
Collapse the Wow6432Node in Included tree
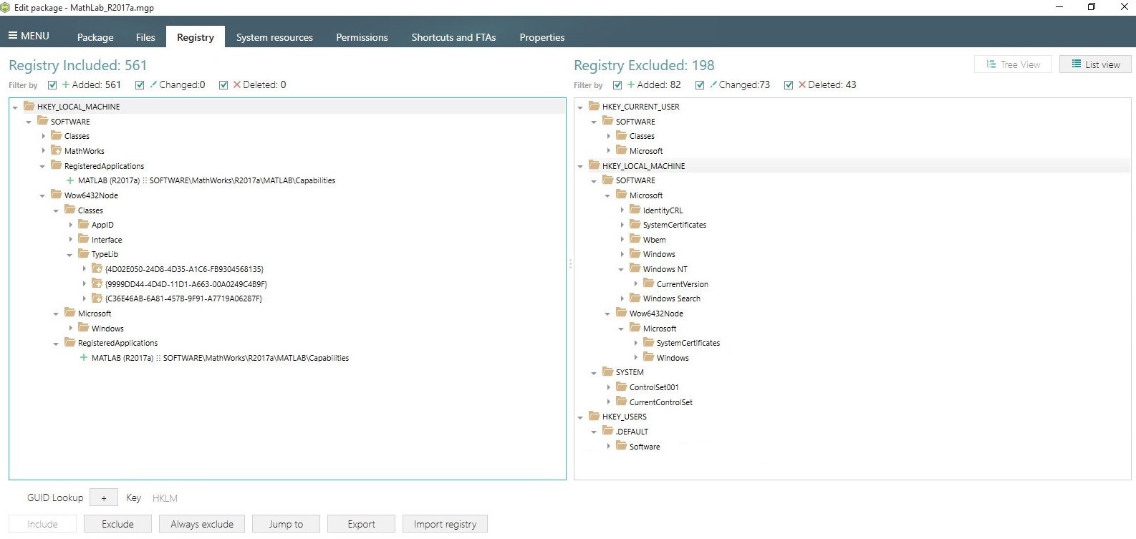click(42, 195)
